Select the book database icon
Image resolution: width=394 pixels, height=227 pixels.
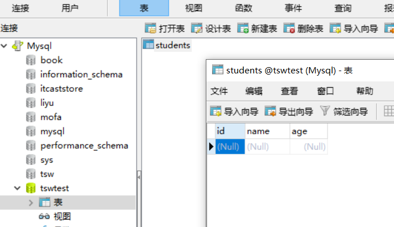(x=31, y=60)
